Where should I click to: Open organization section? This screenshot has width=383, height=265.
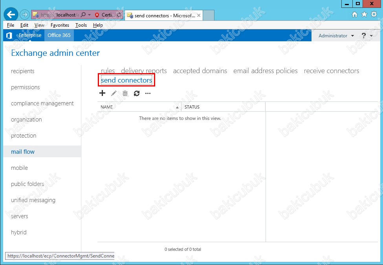click(x=26, y=120)
